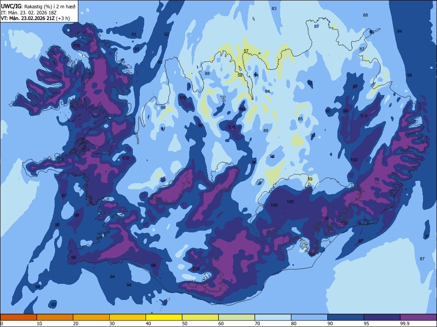Select the 20–30 amber legend swatch

click(91, 317)
